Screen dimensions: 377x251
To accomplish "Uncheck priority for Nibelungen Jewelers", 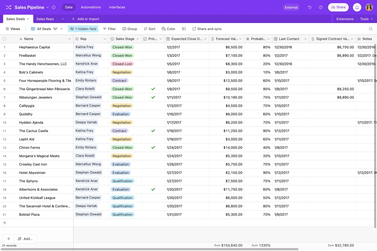I will pyautogui.click(x=153, y=97).
